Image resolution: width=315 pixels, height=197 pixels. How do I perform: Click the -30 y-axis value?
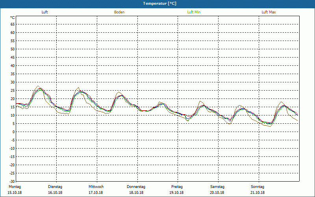pos(12,181)
